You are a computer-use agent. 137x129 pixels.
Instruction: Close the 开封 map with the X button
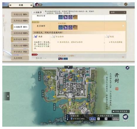coord(128,68)
